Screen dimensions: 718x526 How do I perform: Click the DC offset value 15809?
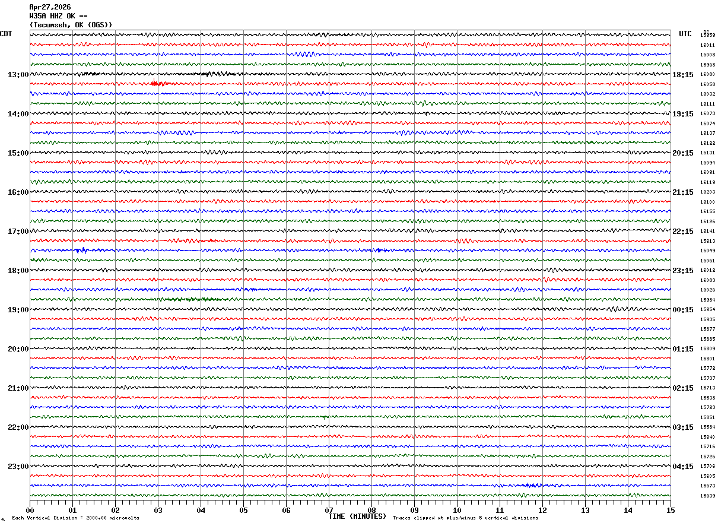click(x=707, y=349)
